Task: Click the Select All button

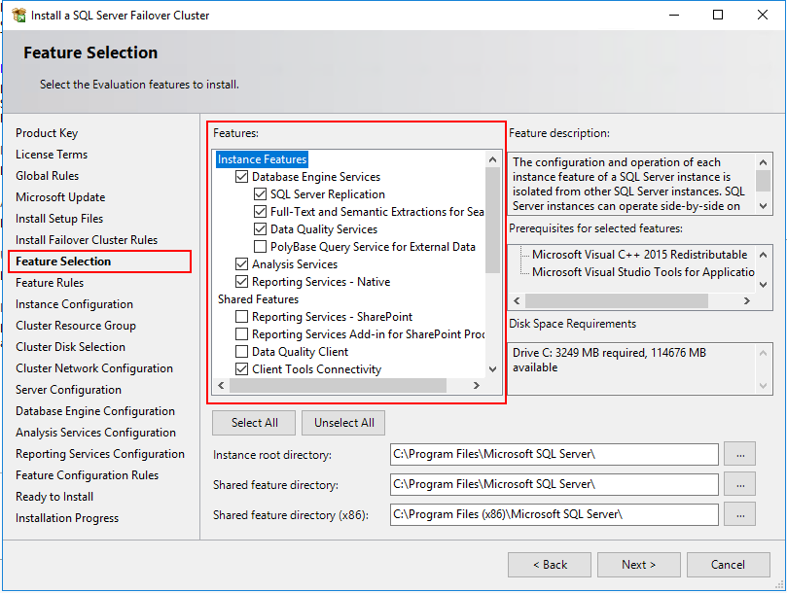Action: [254, 423]
